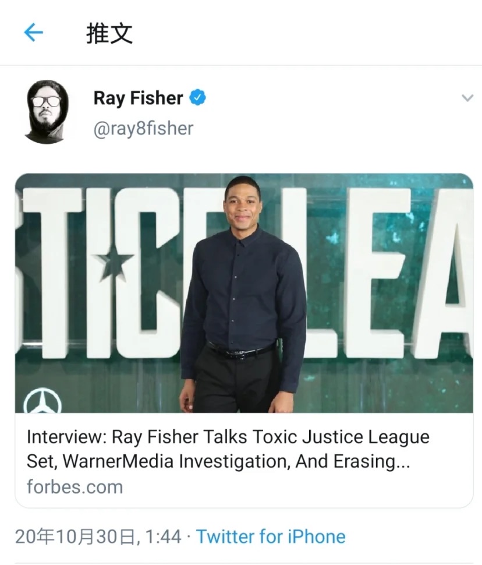482x565 pixels.
Task: Open the Ray Fisher display name
Action: click(139, 98)
